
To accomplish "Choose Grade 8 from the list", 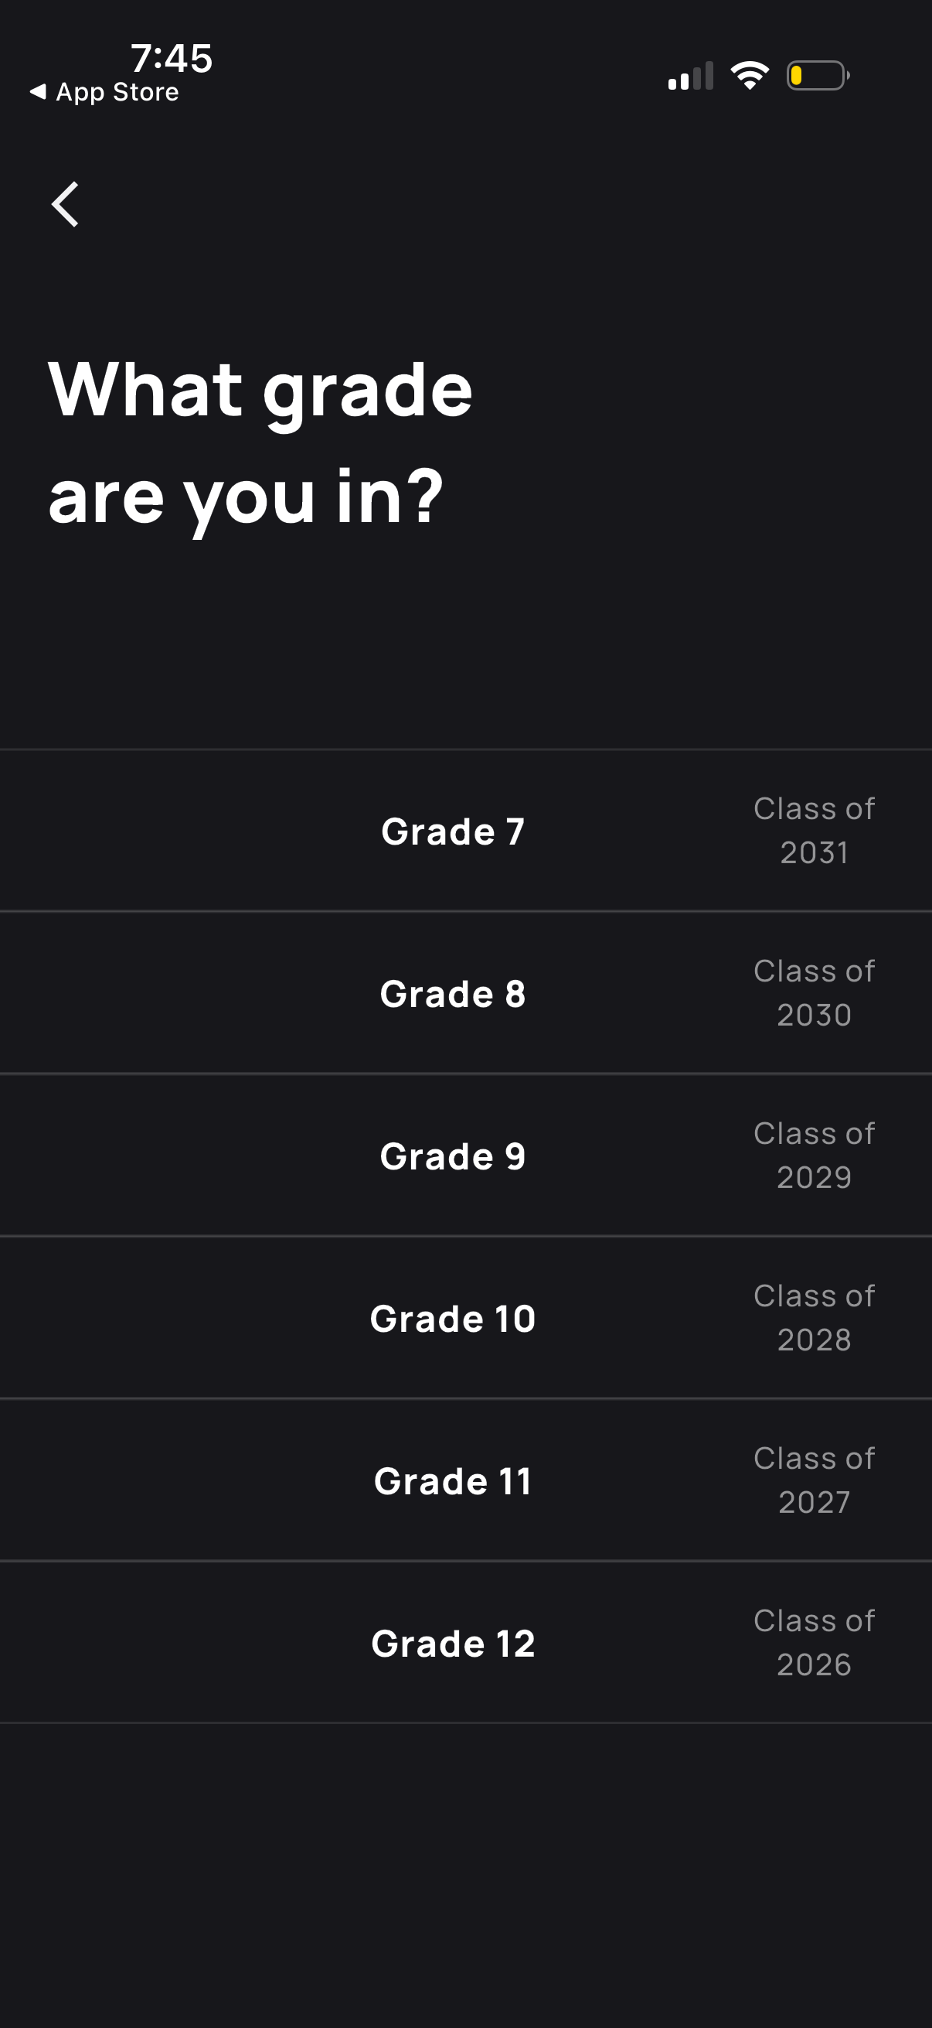I will click(x=453, y=994).
